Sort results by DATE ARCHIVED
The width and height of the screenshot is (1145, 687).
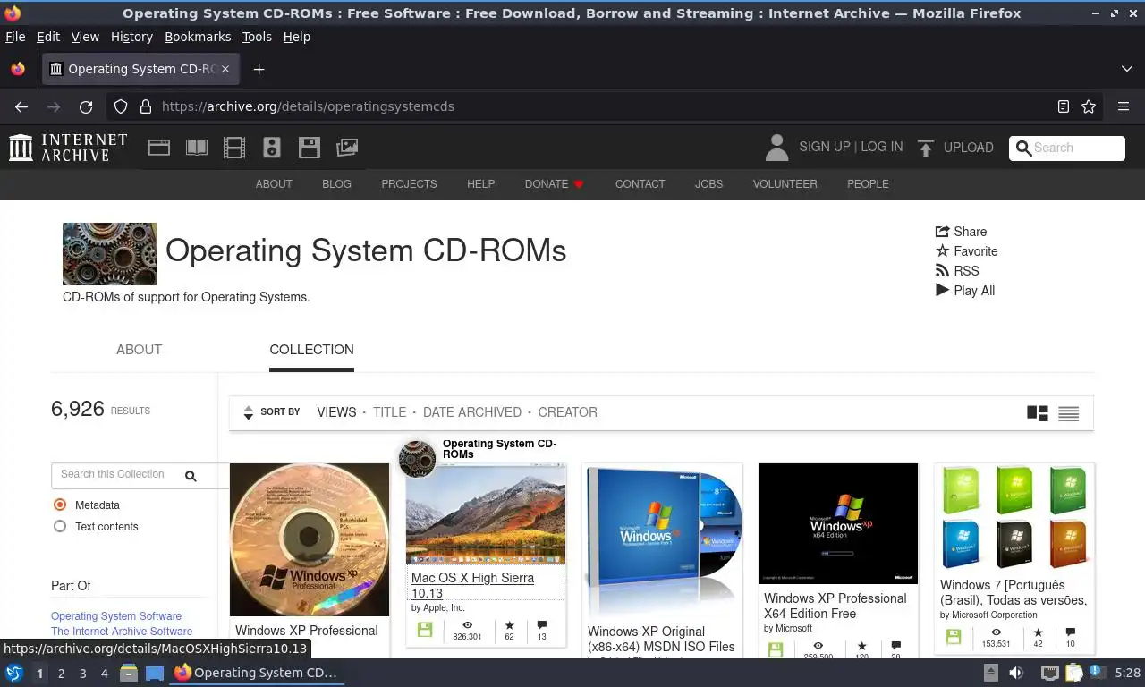point(472,412)
